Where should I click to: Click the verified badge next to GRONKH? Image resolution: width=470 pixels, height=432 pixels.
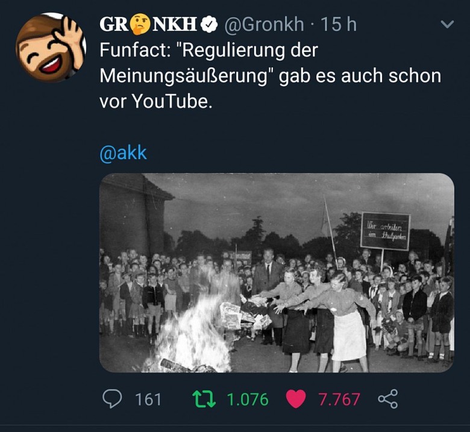coord(209,25)
